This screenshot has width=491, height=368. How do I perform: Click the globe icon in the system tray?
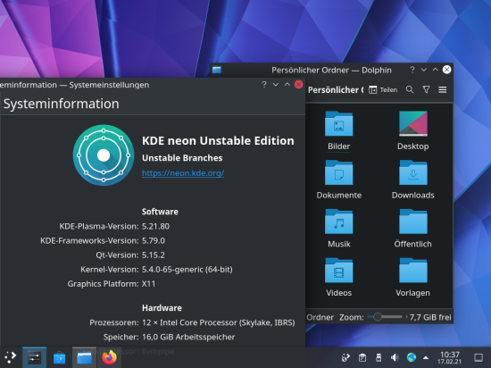(412, 357)
